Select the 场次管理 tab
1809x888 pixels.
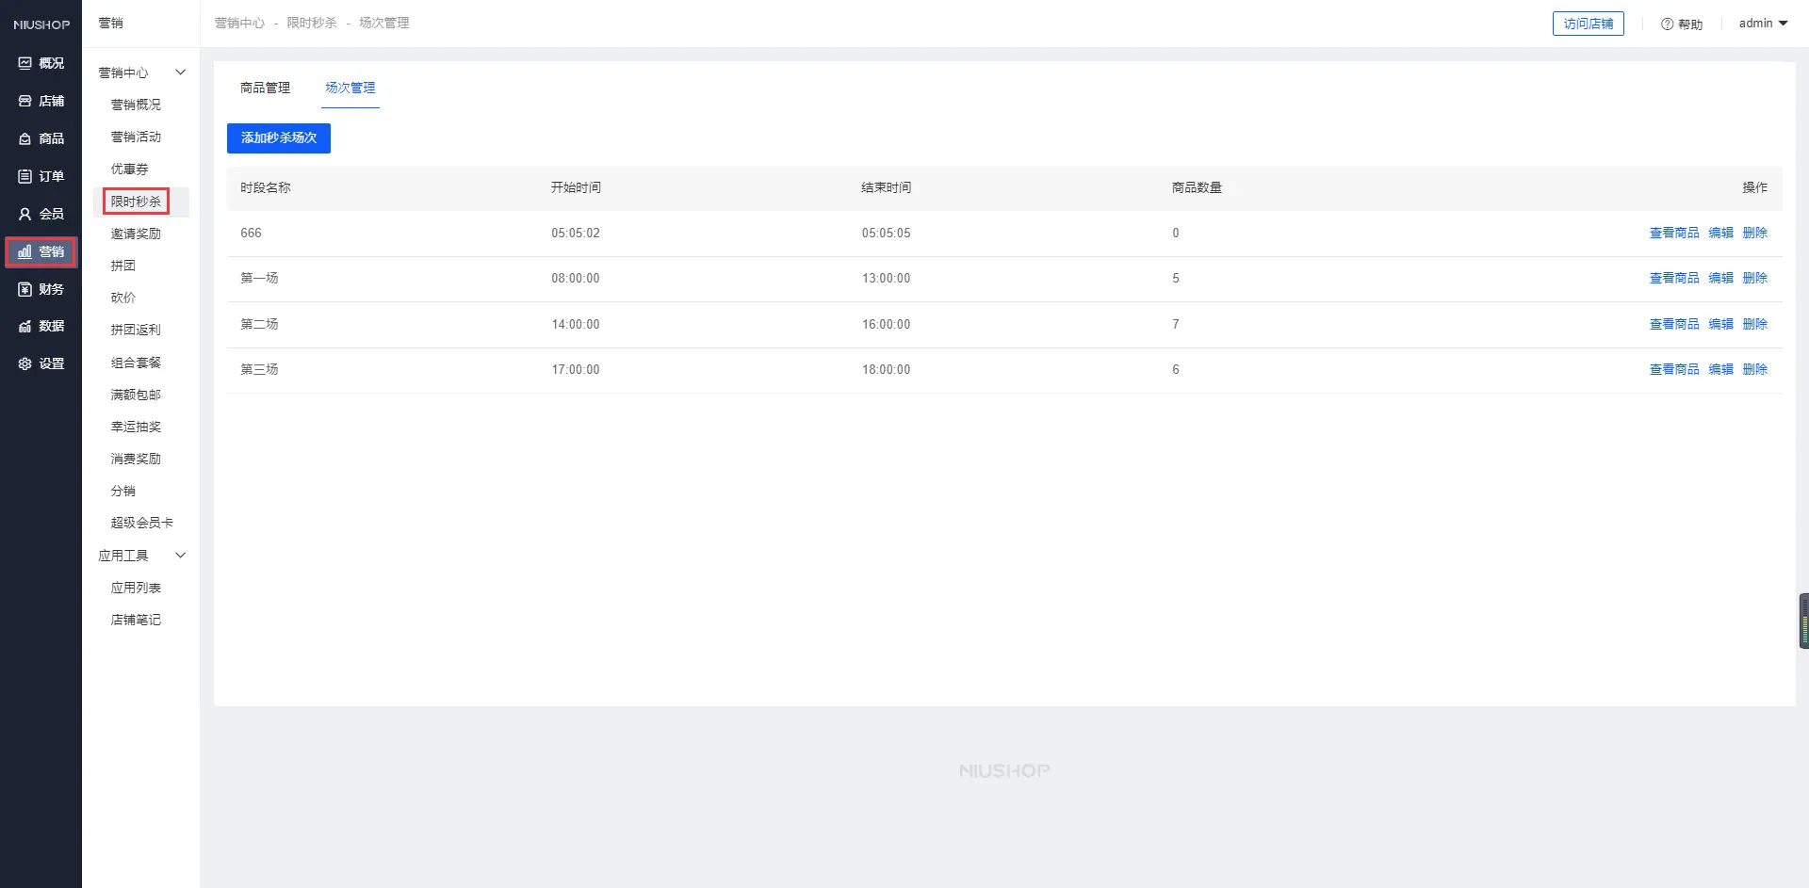click(x=350, y=88)
